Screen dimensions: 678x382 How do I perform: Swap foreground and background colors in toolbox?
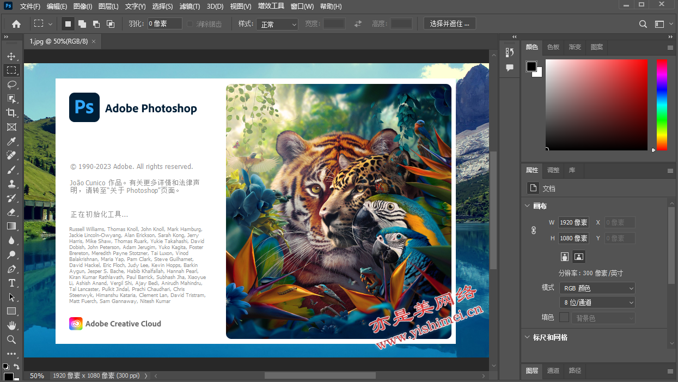16,367
